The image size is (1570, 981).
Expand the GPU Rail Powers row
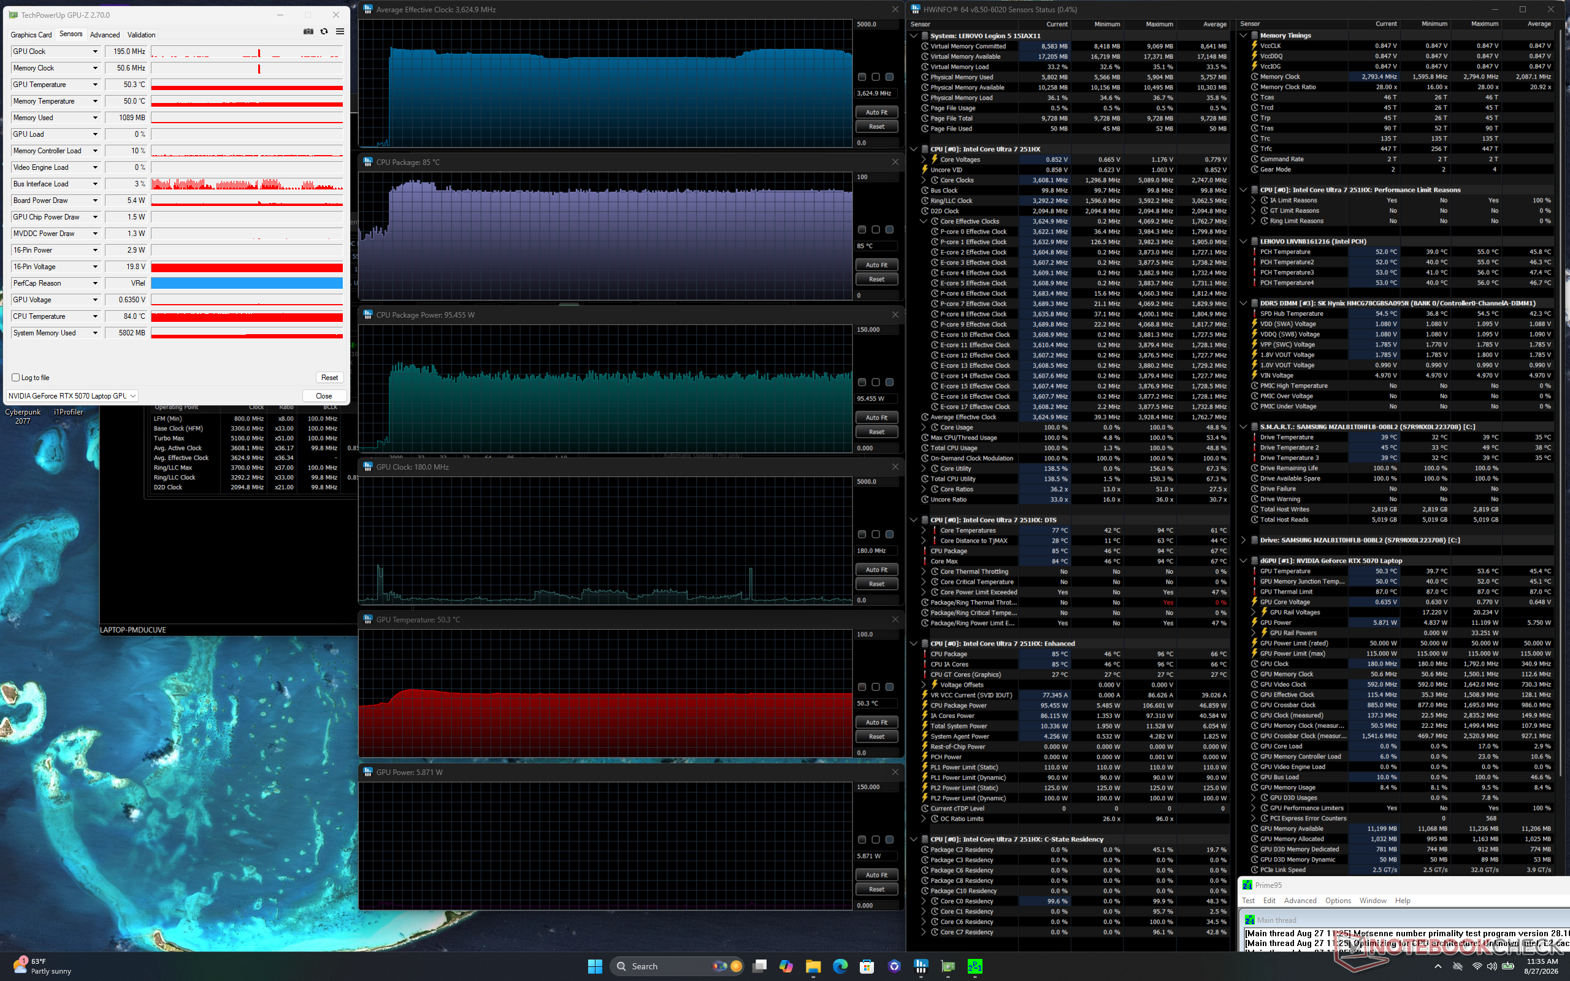pos(1254,633)
